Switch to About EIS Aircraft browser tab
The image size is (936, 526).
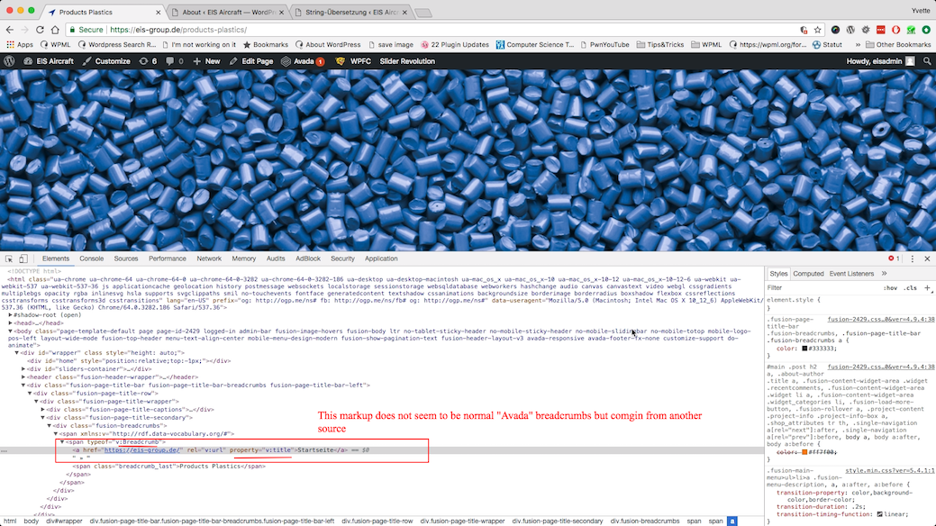pyautogui.click(x=227, y=12)
